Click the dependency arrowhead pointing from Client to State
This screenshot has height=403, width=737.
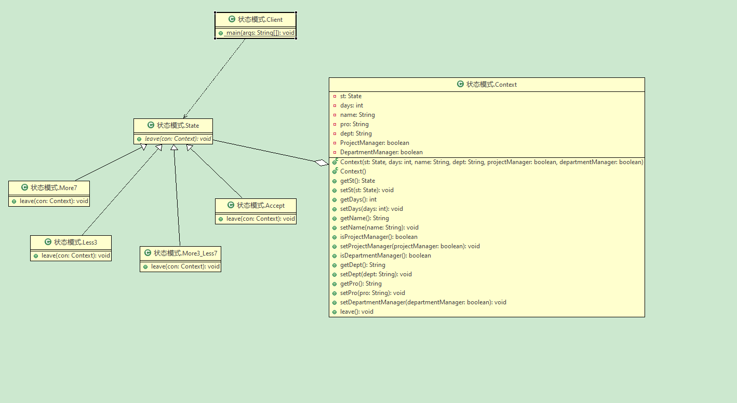185,116
